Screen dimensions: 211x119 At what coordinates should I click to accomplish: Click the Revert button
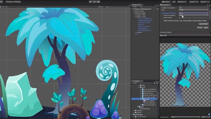click(x=200, y=28)
